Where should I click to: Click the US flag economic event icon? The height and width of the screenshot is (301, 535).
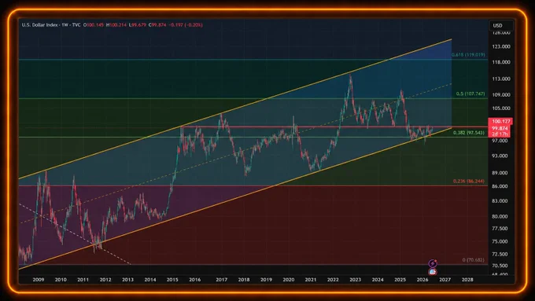click(433, 272)
